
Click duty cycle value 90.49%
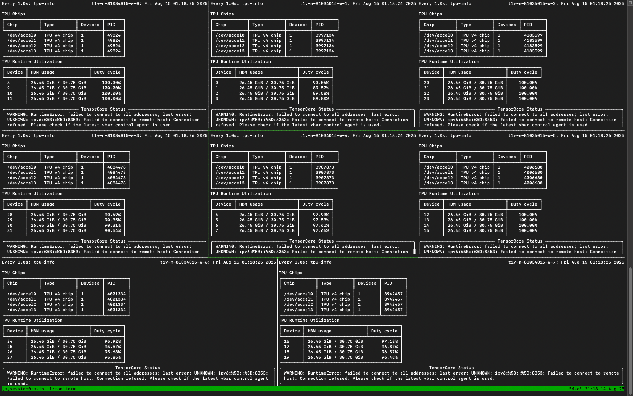click(113, 215)
